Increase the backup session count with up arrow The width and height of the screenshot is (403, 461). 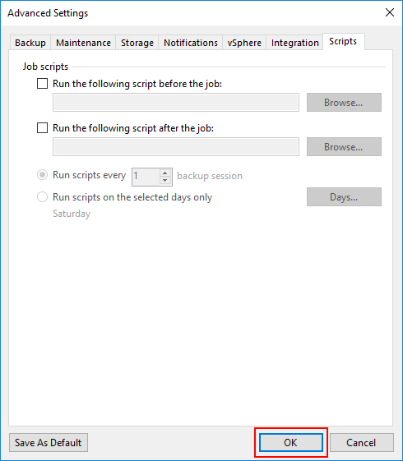click(x=165, y=173)
